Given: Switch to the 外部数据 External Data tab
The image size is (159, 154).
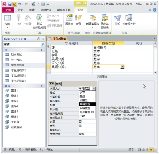Looking at the screenshot, I should (46, 10).
